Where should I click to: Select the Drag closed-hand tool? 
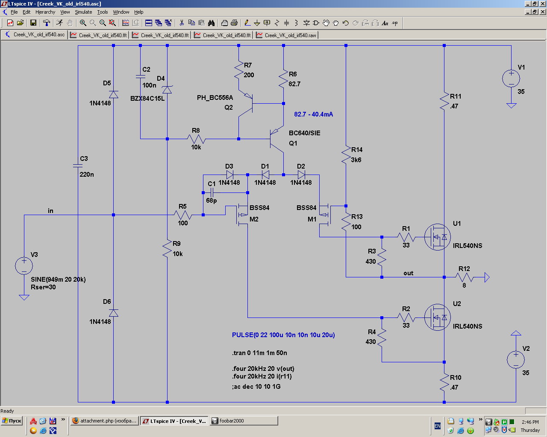click(x=336, y=23)
